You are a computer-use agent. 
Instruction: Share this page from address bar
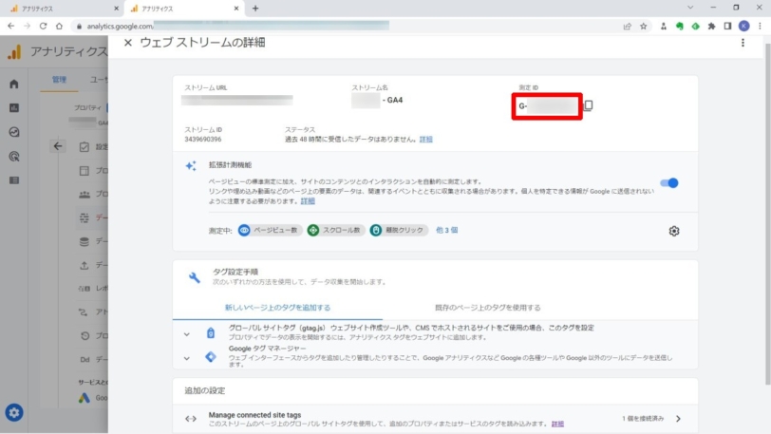tap(627, 26)
